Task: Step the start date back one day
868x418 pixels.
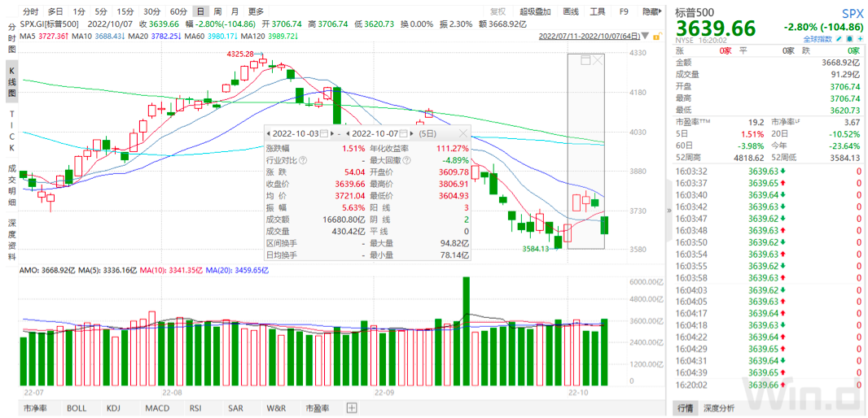Action: point(267,133)
